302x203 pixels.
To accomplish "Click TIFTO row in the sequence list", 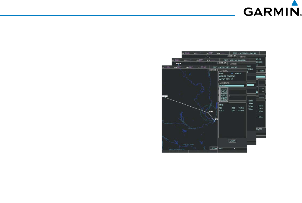I will pos(231,111).
